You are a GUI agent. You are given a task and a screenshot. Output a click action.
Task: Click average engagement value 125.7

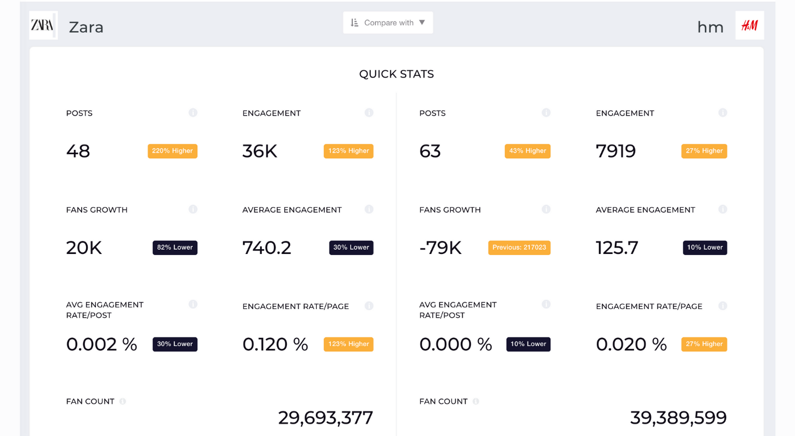click(x=617, y=248)
